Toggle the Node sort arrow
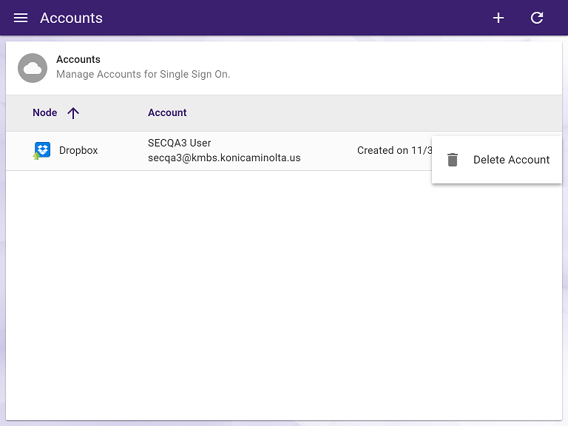568x426 pixels. click(x=72, y=113)
